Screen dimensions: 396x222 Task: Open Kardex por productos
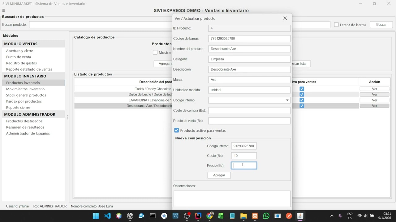point(24,101)
